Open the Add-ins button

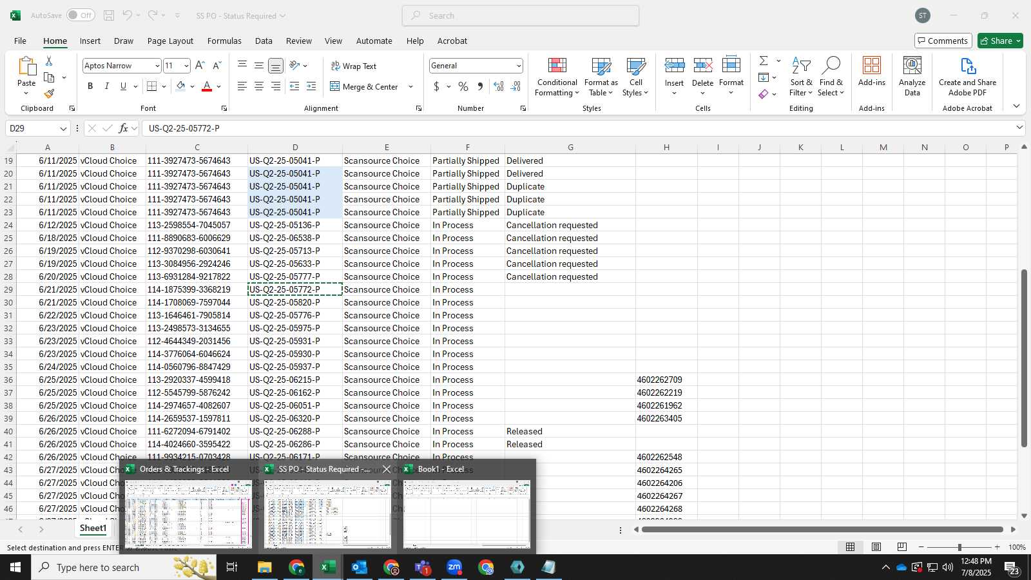[x=872, y=72]
